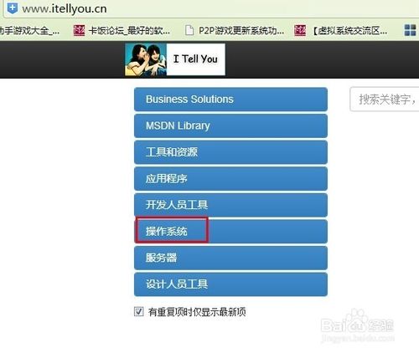Click the blue grid bookmark icon
Screen dimensions: 419x353
tap(410, 30)
